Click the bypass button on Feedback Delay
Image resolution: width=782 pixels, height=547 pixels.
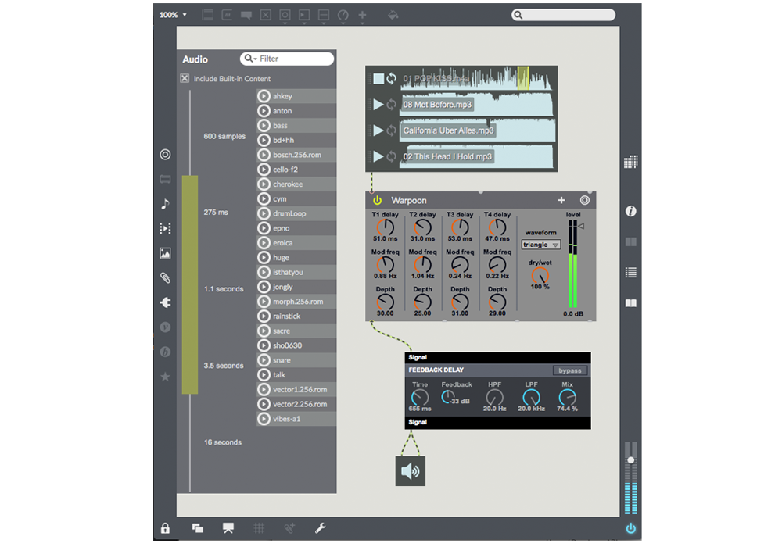[570, 370]
